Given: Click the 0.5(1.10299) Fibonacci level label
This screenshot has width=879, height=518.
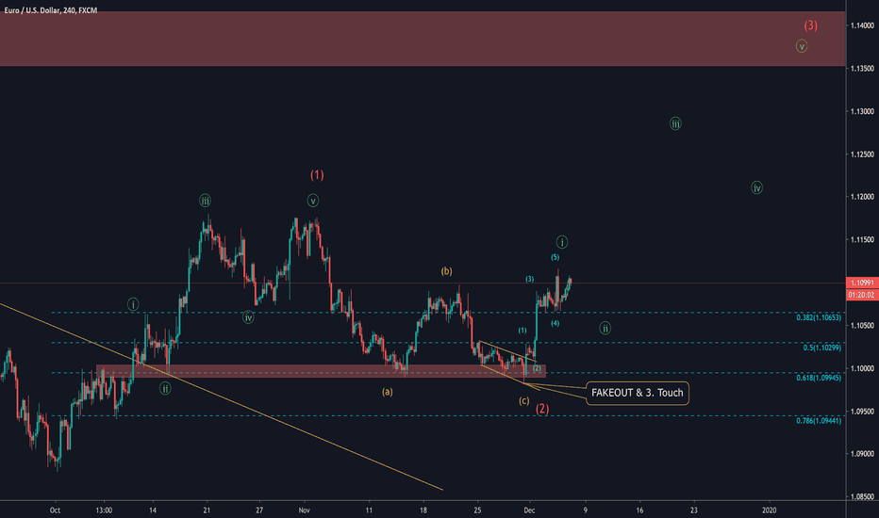Looking at the screenshot, I should [x=821, y=348].
